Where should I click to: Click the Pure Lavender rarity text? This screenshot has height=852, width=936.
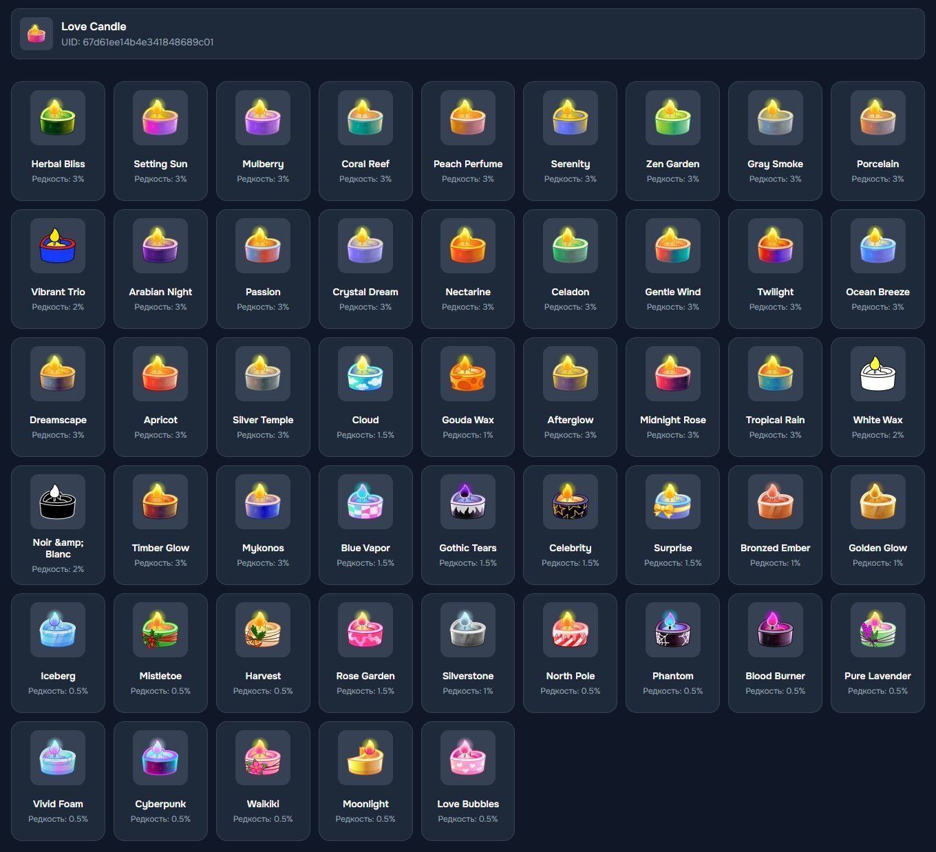[877, 691]
